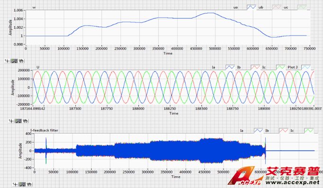Image resolution: width=323 pixels, height=188 pixels.
Task: Select crosshair cursor tool under the w graph
Action: tap(7, 61)
